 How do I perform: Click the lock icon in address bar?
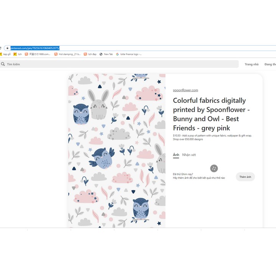click(7, 48)
